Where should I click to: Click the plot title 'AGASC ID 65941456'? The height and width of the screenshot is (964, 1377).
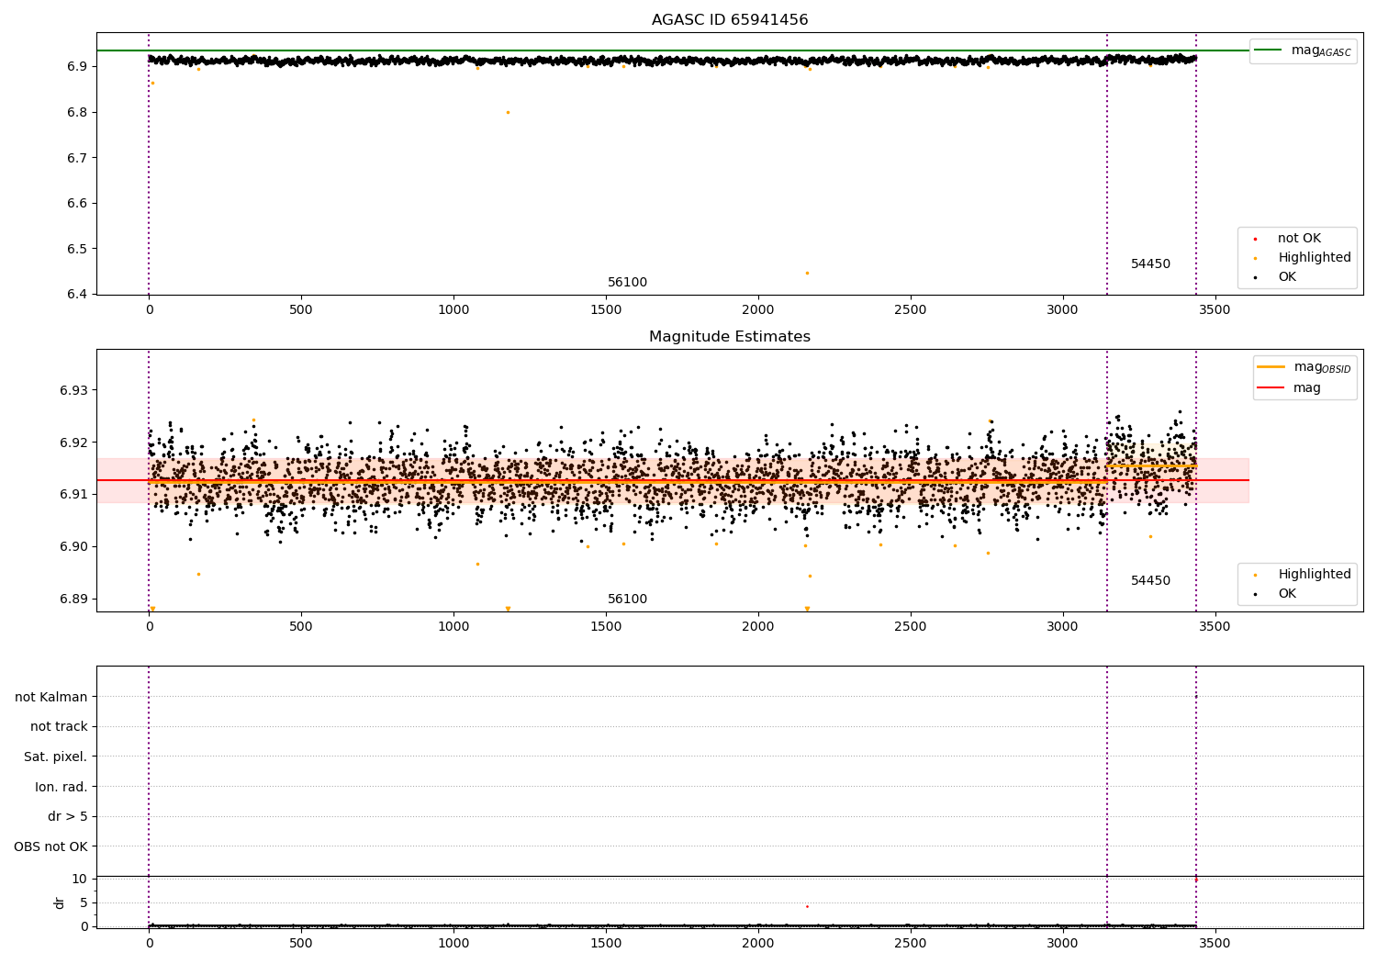[x=730, y=20]
